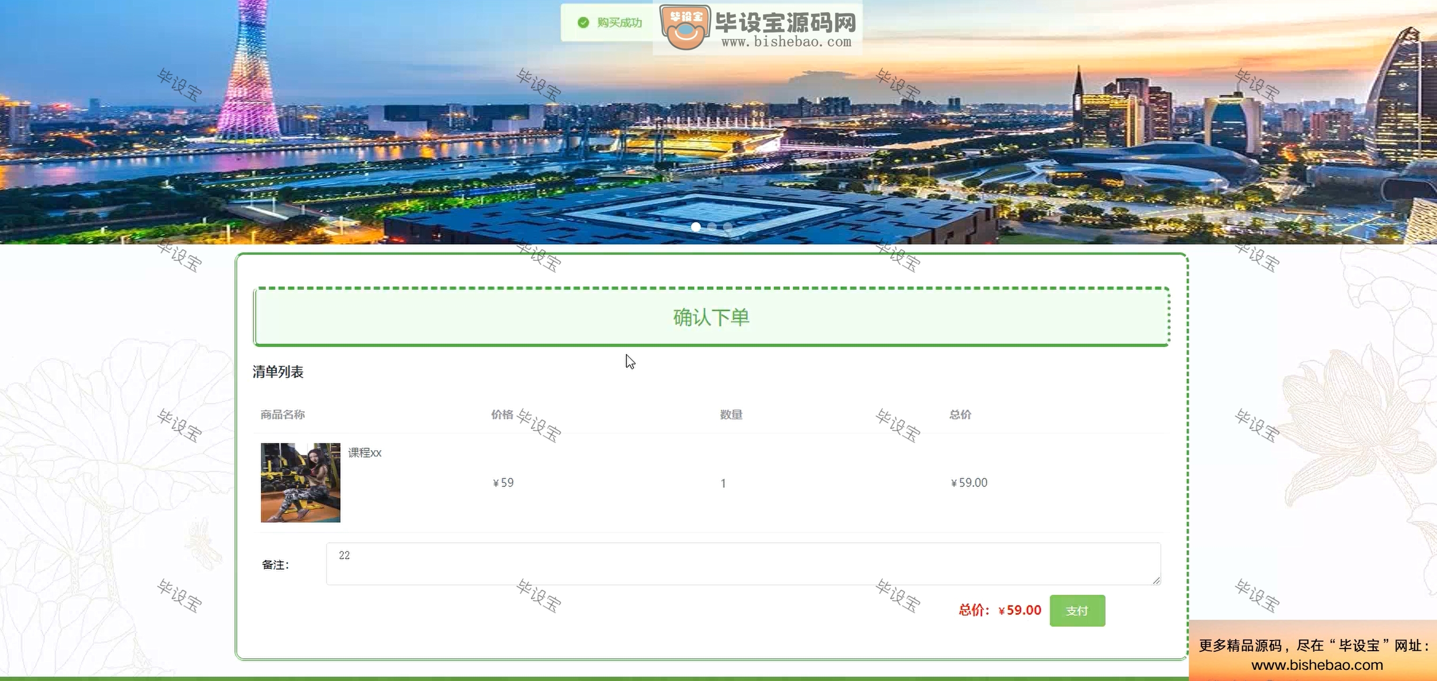This screenshot has width=1437, height=681.
Task: Click the green success checkmark icon
Action: point(583,22)
